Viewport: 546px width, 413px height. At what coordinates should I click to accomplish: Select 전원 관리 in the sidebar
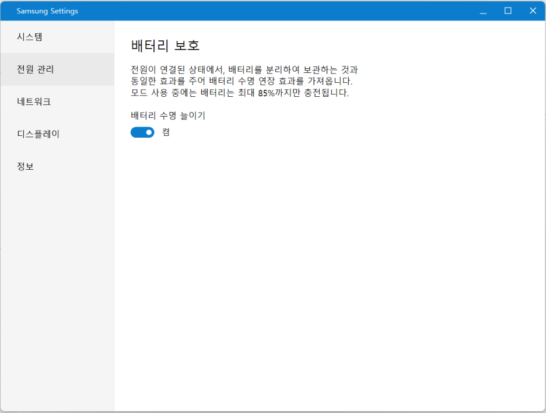(x=57, y=69)
